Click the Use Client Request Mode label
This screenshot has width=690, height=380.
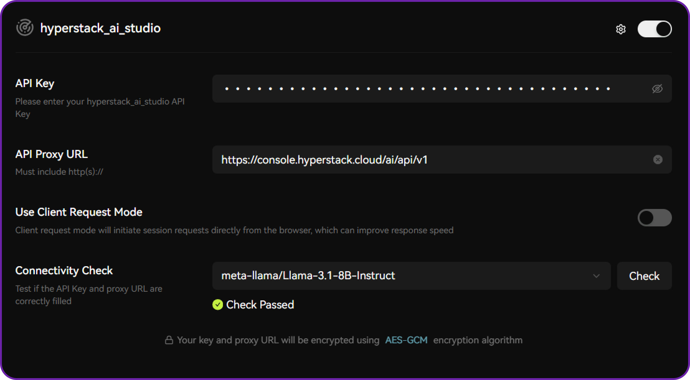coord(79,212)
